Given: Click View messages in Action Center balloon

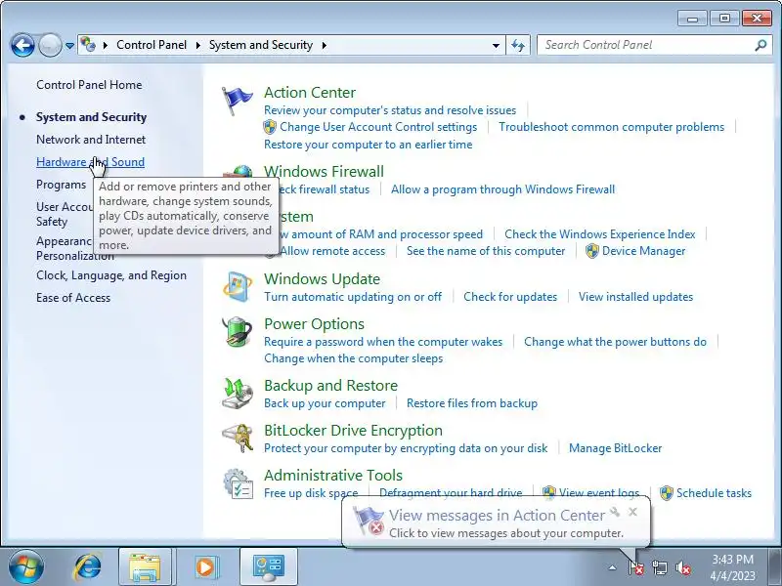Looking at the screenshot, I should coord(497,515).
